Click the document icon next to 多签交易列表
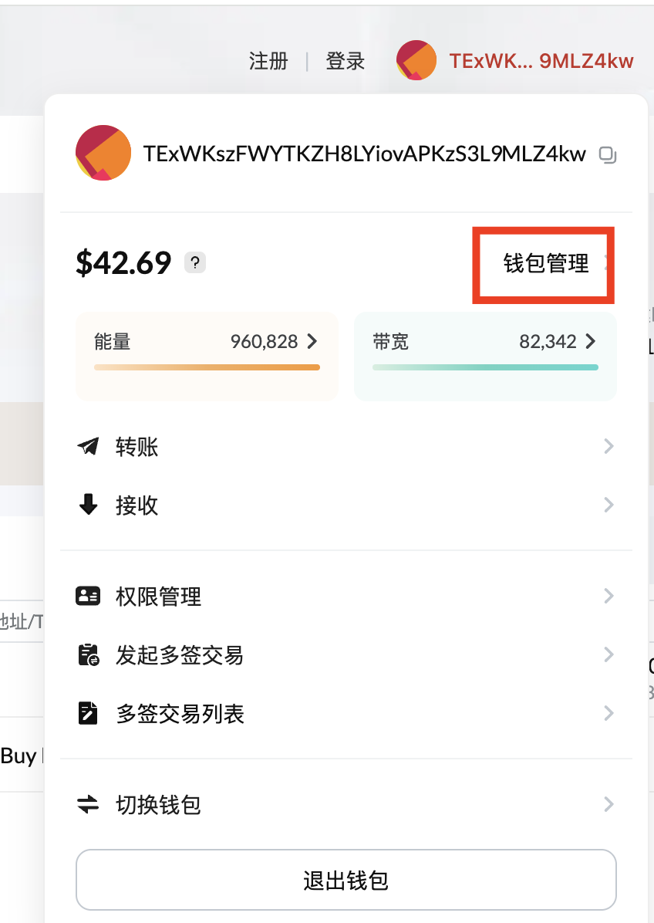 (88, 714)
